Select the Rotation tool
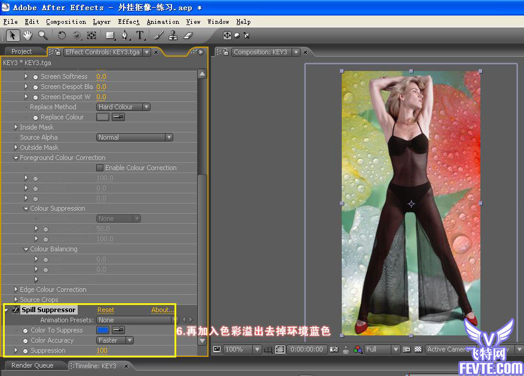The image size is (524, 376). 62,35
